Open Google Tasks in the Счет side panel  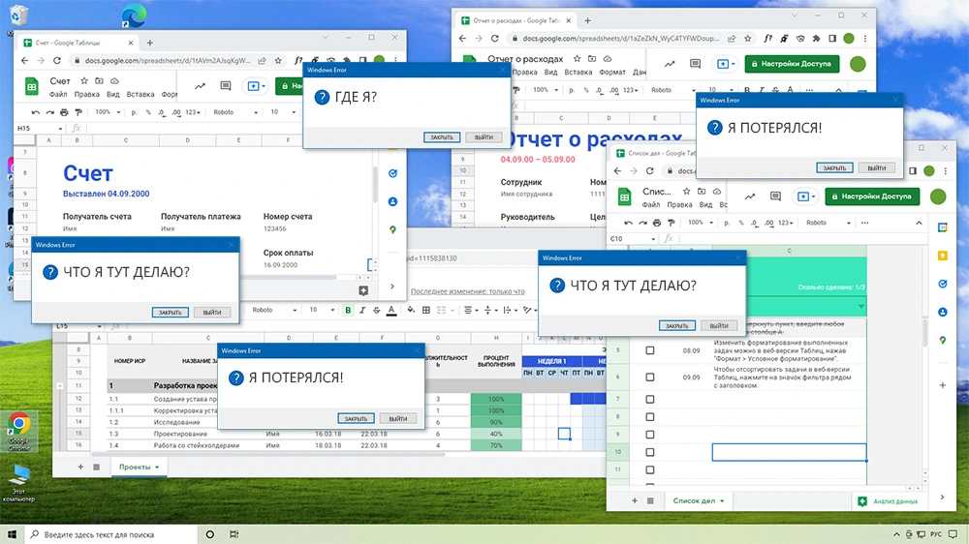pos(392,174)
